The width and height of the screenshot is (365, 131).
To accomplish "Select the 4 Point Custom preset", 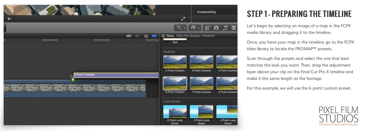I will (x=227, y=62).
